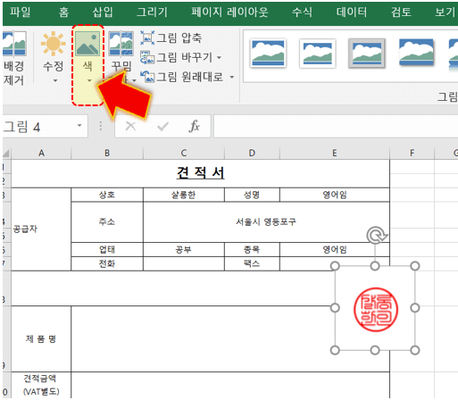Apply the second white-framed picture style
458x400 pixels.
point(317,54)
